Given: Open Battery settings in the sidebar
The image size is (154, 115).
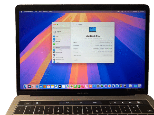Looking at the screenshot, I should (61, 44).
